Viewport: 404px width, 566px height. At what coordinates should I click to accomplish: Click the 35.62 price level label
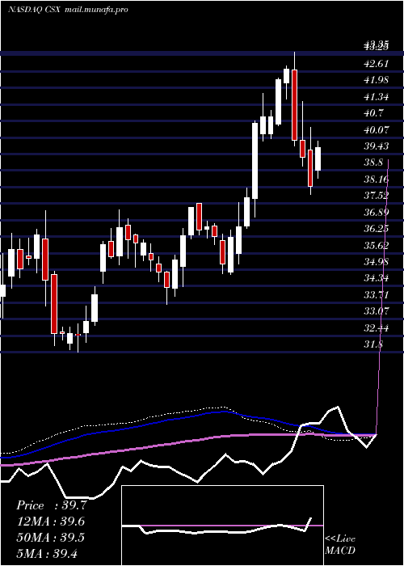pos(377,245)
